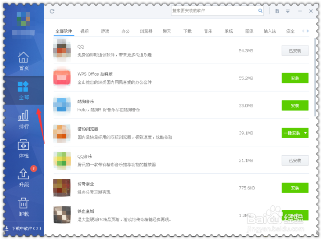Click the refresh icon in top bar
The width and height of the screenshot is (322, 240).
click(52, 11)
